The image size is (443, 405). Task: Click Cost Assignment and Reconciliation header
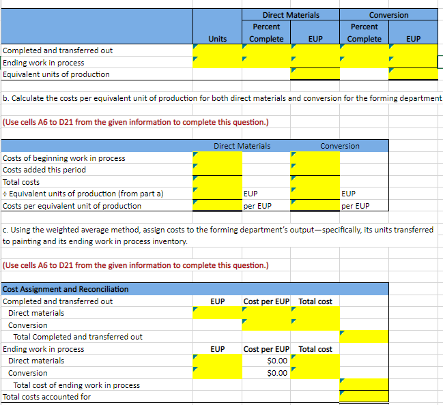[x=66, y=289]
